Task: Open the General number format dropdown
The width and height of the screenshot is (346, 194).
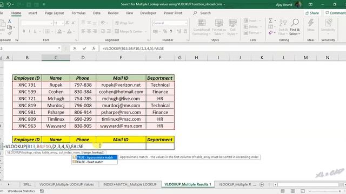Action: (186, 23)
